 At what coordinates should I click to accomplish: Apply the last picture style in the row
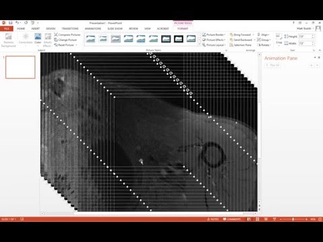click(x=191, y=39)
